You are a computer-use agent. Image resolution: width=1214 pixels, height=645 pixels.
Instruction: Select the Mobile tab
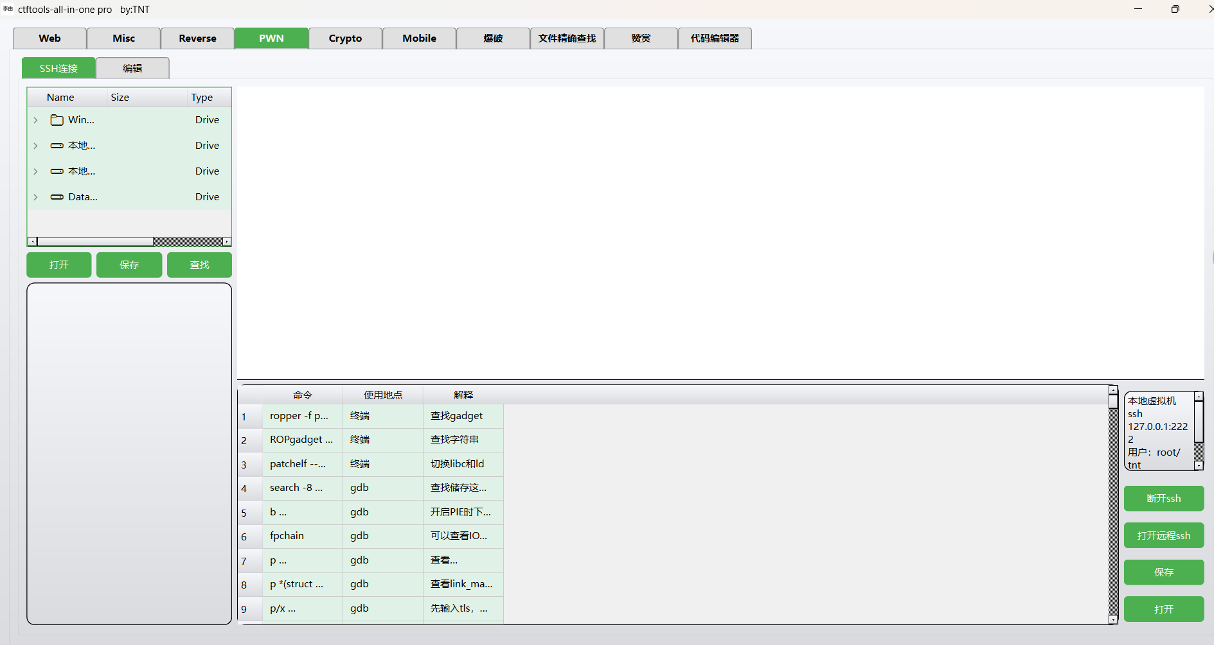[x=418, y=38]
